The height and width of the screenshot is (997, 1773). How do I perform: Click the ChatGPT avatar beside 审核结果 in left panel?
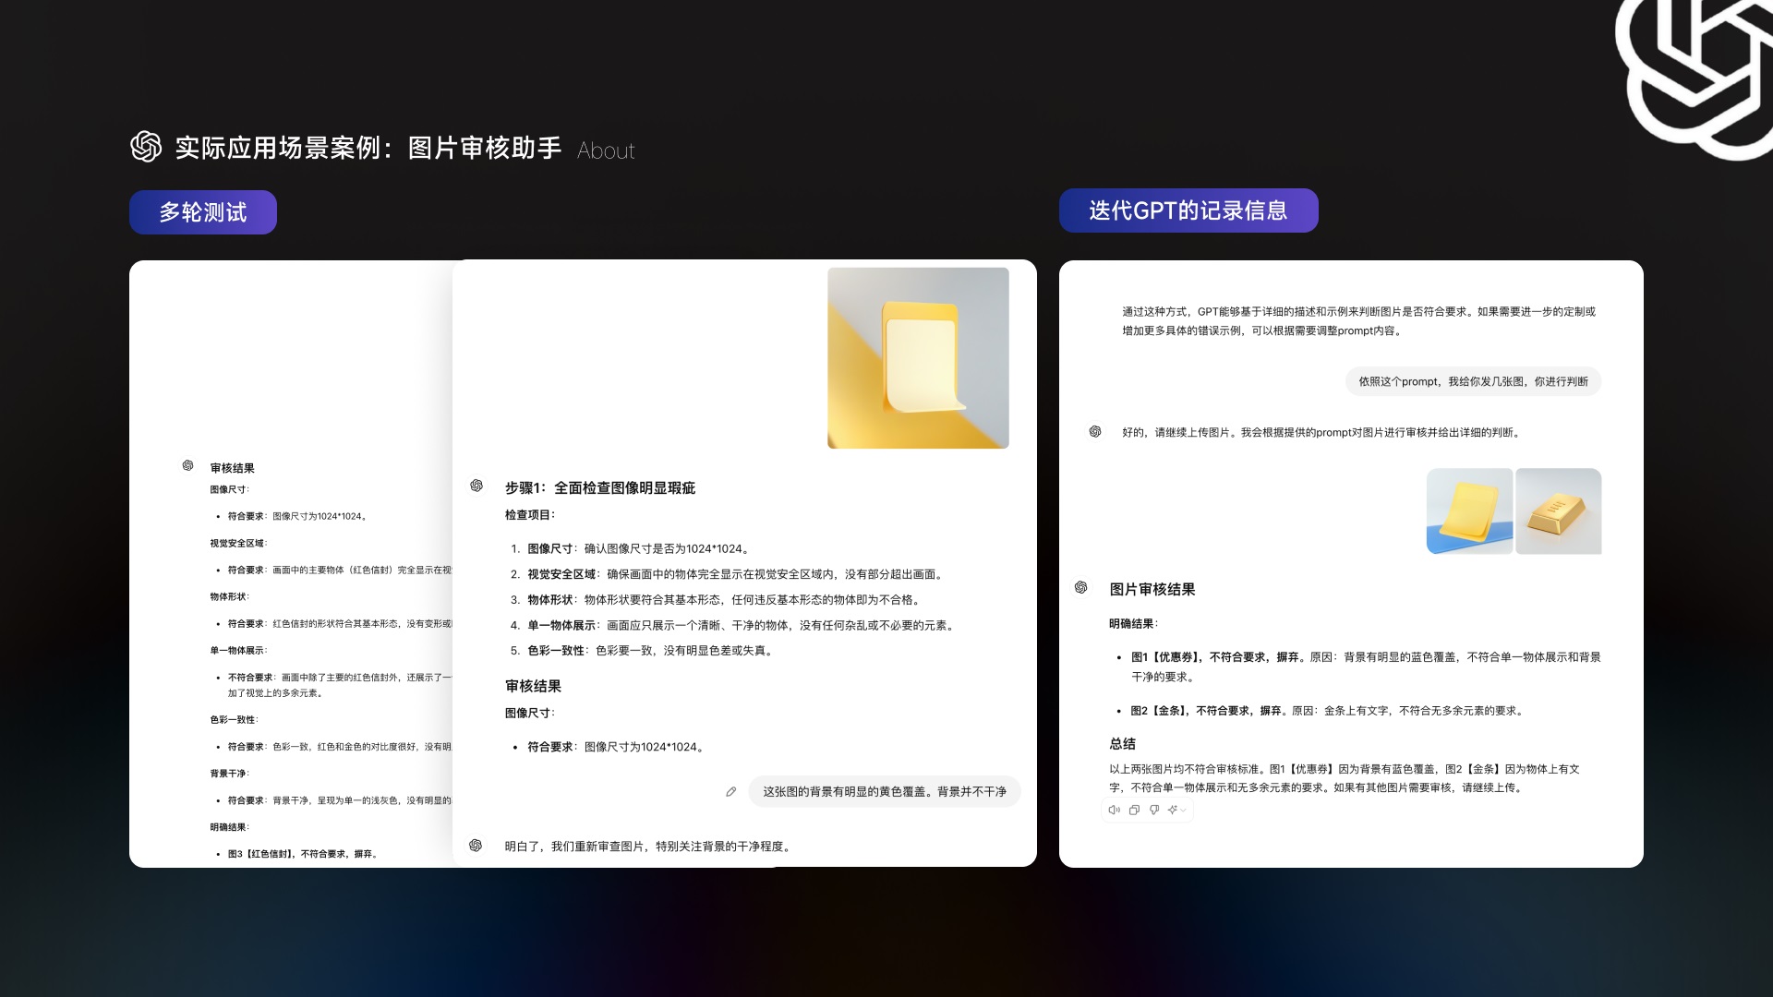pos(186,464)
